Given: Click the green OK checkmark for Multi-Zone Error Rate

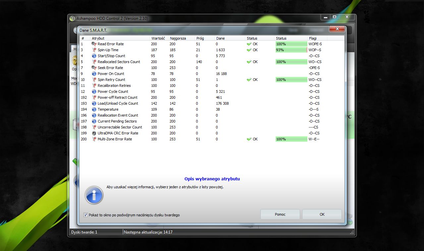Looking at the screenshot, I should (x=249, y=139).
